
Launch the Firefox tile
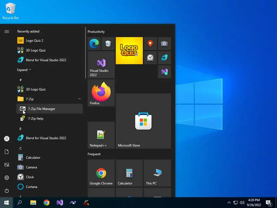(x=101, y=93)
